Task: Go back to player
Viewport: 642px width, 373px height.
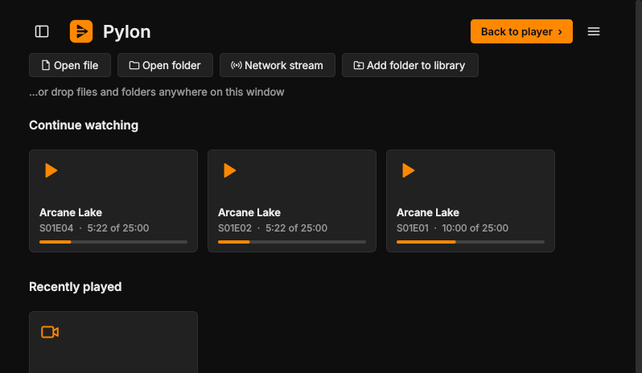Action: 521,31
